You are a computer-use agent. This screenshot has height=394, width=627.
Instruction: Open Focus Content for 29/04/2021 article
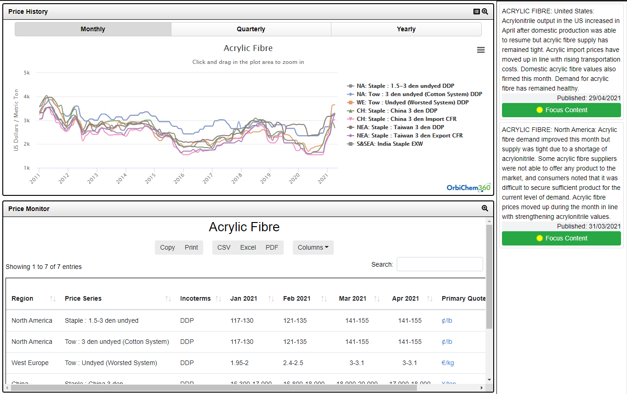point(561,110)
